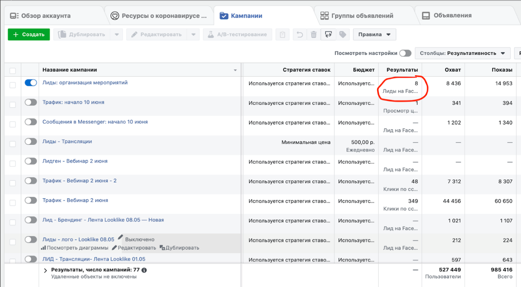Image resolution: width=521 pixels, height=287 pixels.
Task: Open campaign 'Трафик - Вебинар 2 июня - 2'
Action: pos(79,181)
